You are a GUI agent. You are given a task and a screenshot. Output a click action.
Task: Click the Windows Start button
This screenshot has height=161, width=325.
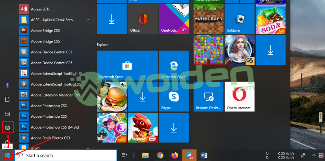(x=8, y=156)
